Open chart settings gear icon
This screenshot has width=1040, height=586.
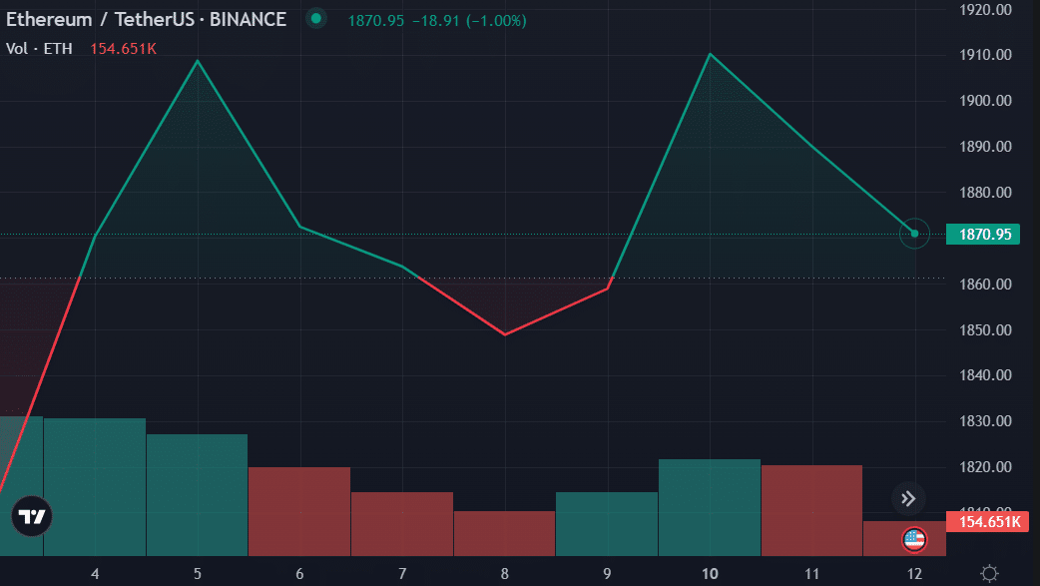coord(989,573)
